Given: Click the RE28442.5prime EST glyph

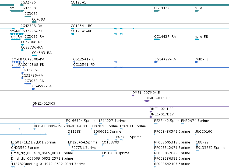Looking at the screenshot, I should coord(156,124).
